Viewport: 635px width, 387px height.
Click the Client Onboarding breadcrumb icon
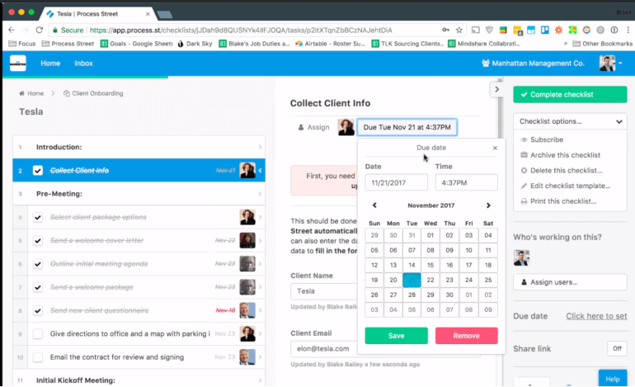(67, 93)
